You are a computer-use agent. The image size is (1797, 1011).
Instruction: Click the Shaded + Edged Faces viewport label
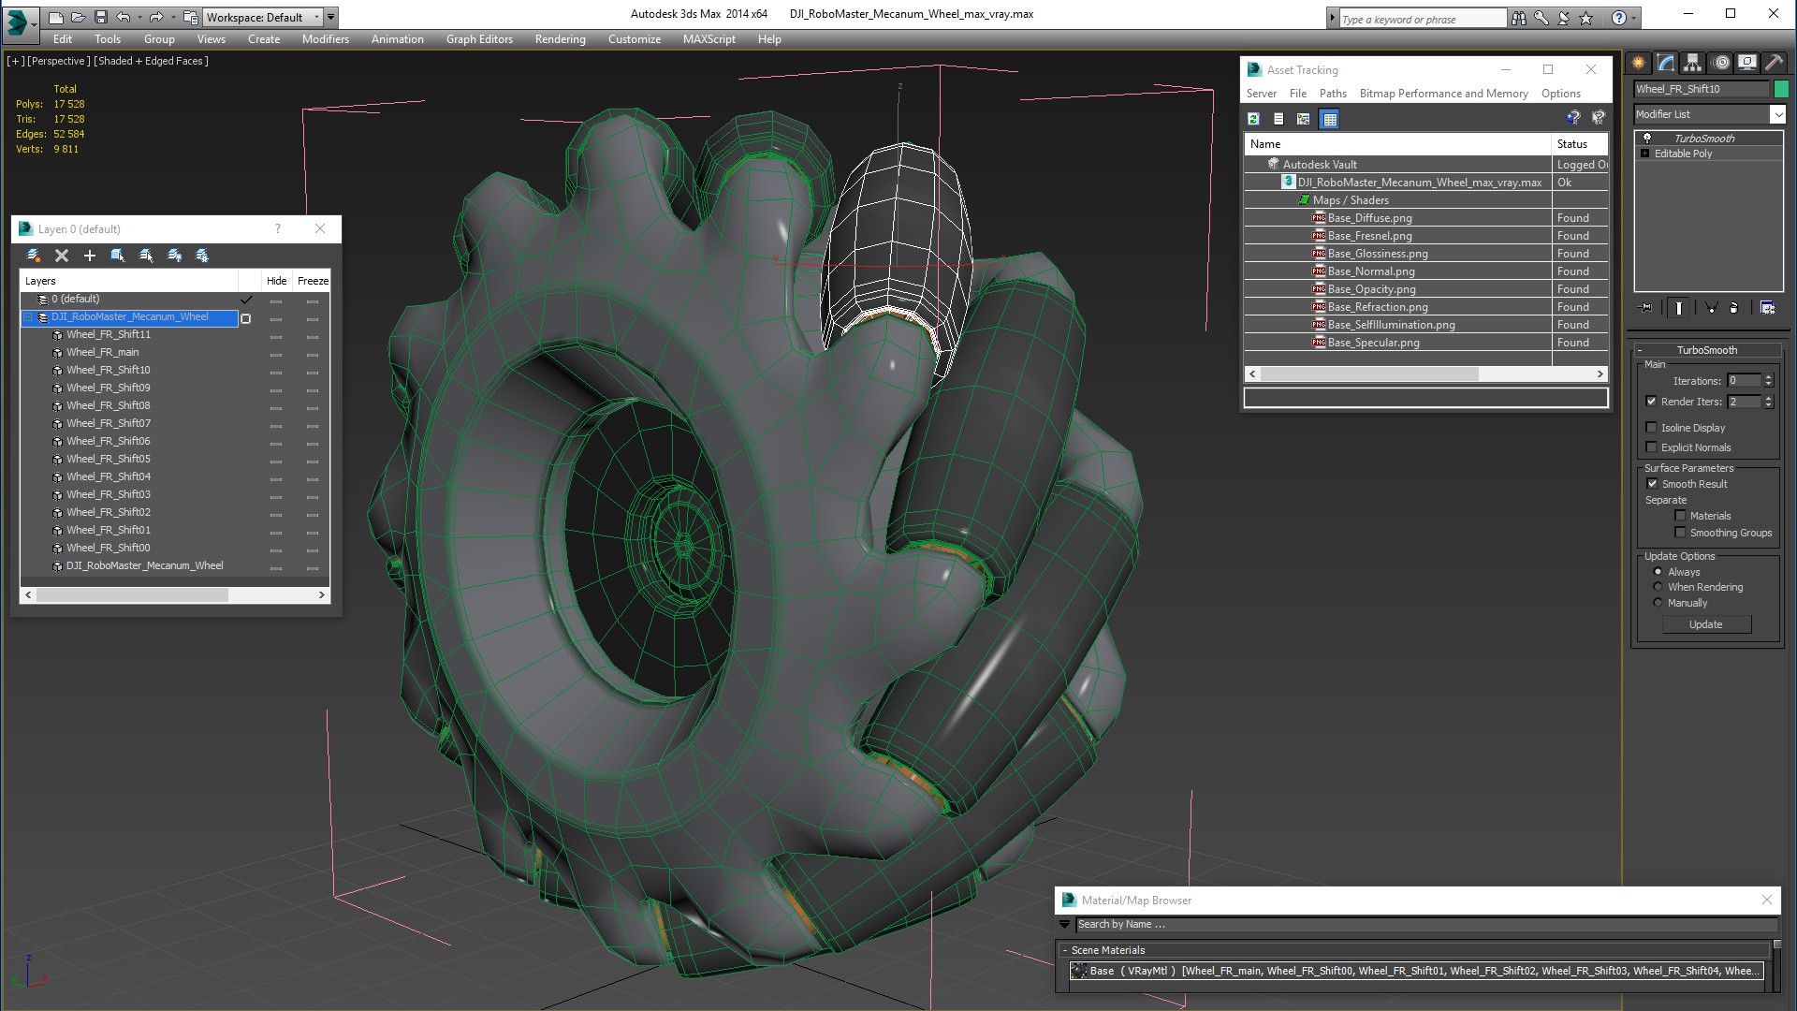click(153, 61)
